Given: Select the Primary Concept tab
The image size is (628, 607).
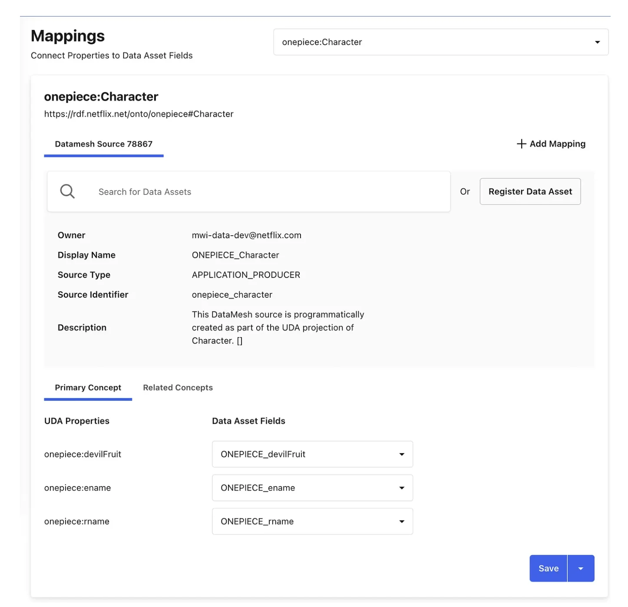Looking at the screenshot, I should click(x=88, y=387).
